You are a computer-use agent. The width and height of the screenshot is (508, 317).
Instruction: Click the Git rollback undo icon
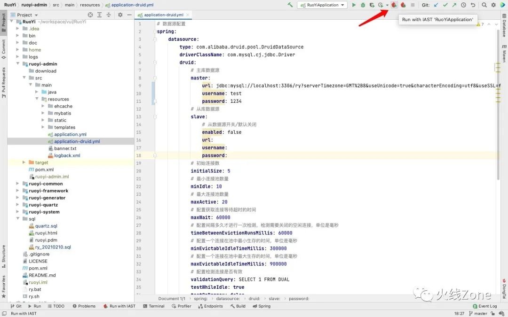coord(473,5)
